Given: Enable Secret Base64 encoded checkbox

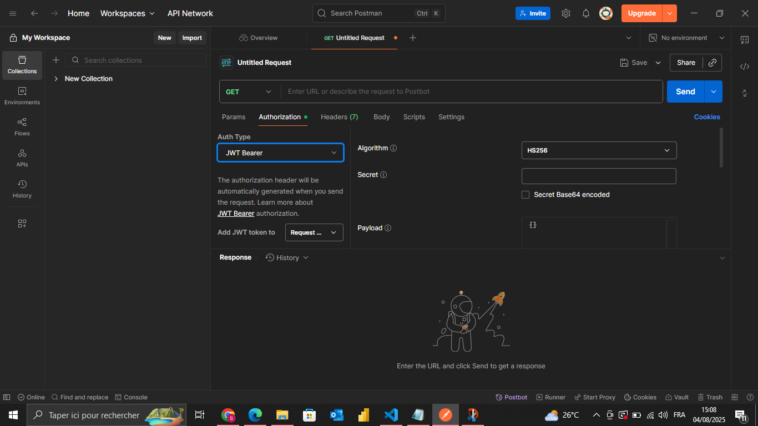Looking at the screenshot, I should coord(525,195).
